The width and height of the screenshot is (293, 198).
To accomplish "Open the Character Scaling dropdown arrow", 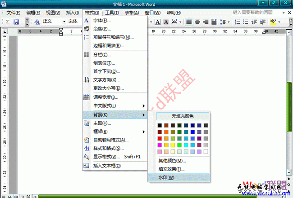I will (180, 22).
